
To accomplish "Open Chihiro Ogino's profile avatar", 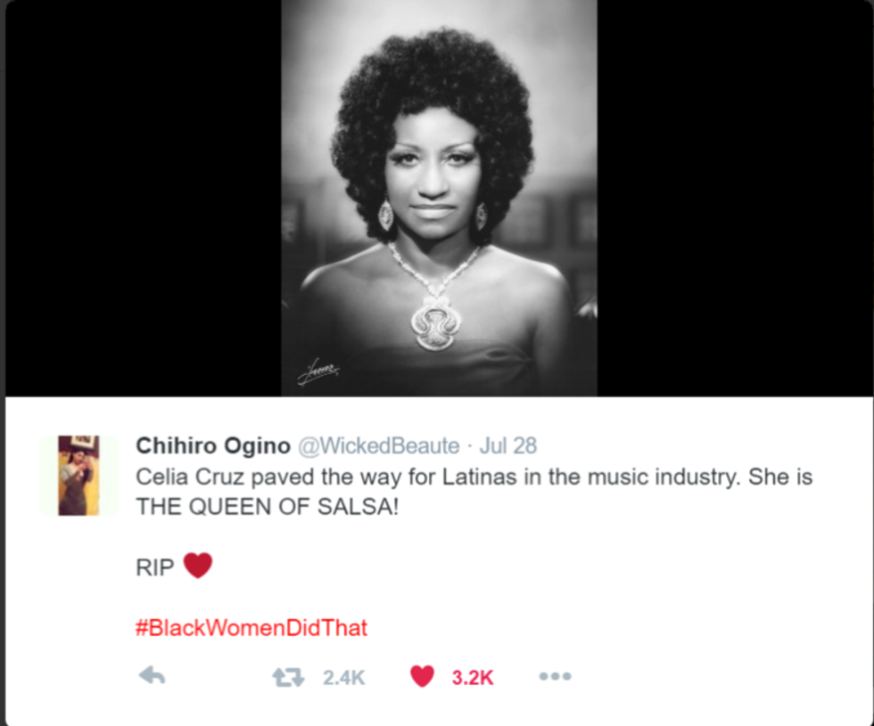I will tap(78, 476).
